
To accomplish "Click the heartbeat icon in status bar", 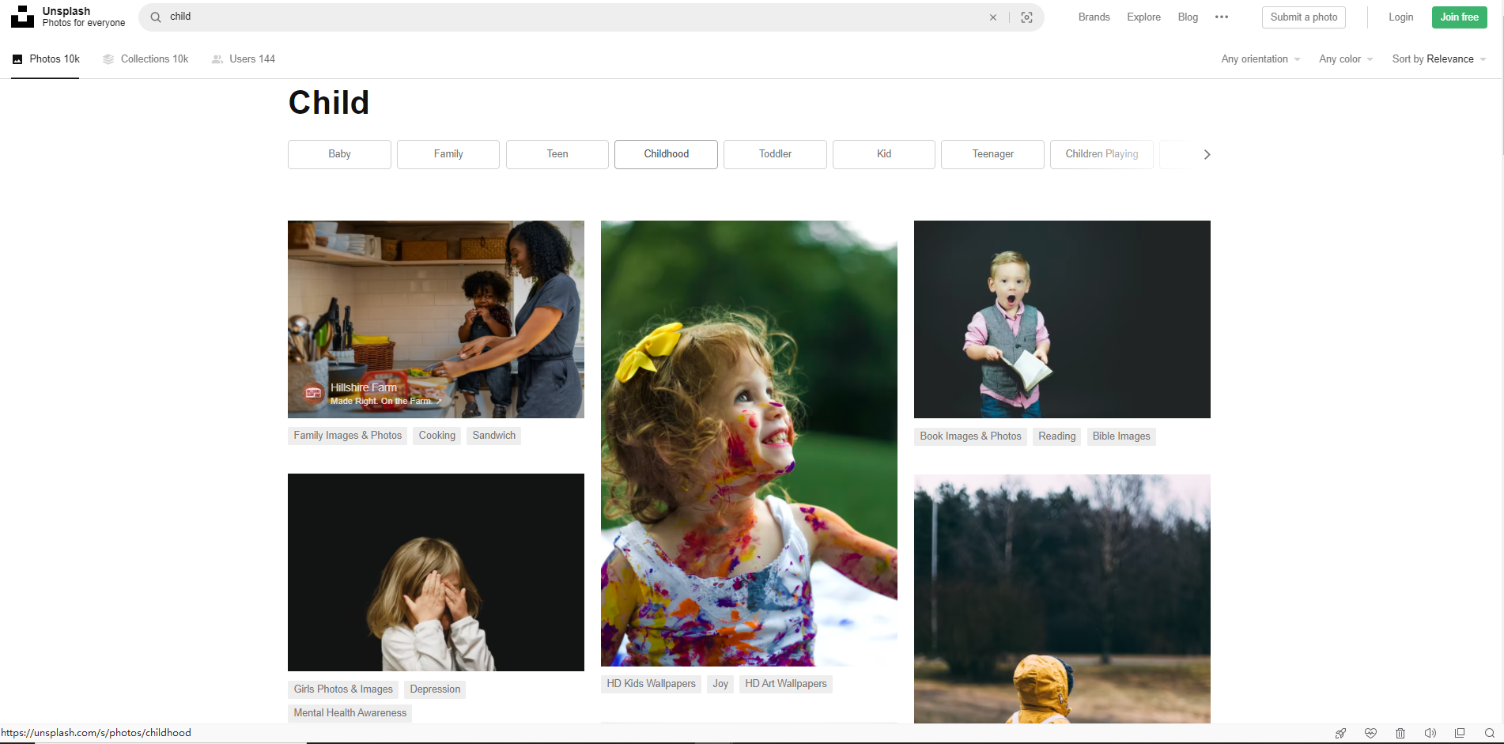I will pos(1370,733).
